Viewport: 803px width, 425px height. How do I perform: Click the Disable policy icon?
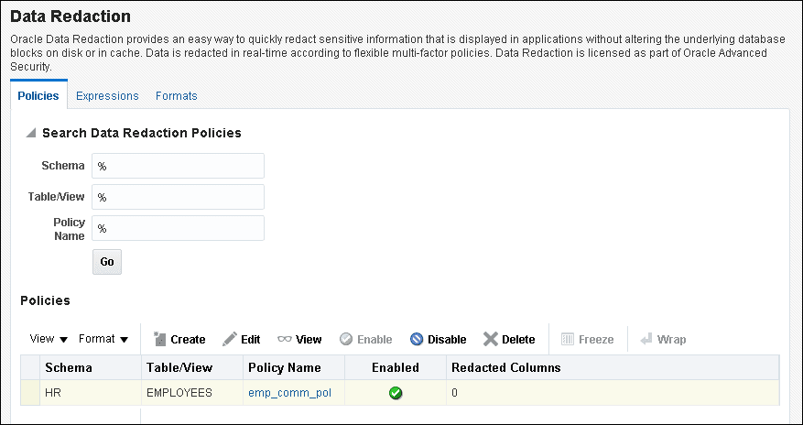pyautogui.click(x=417, y=339)
